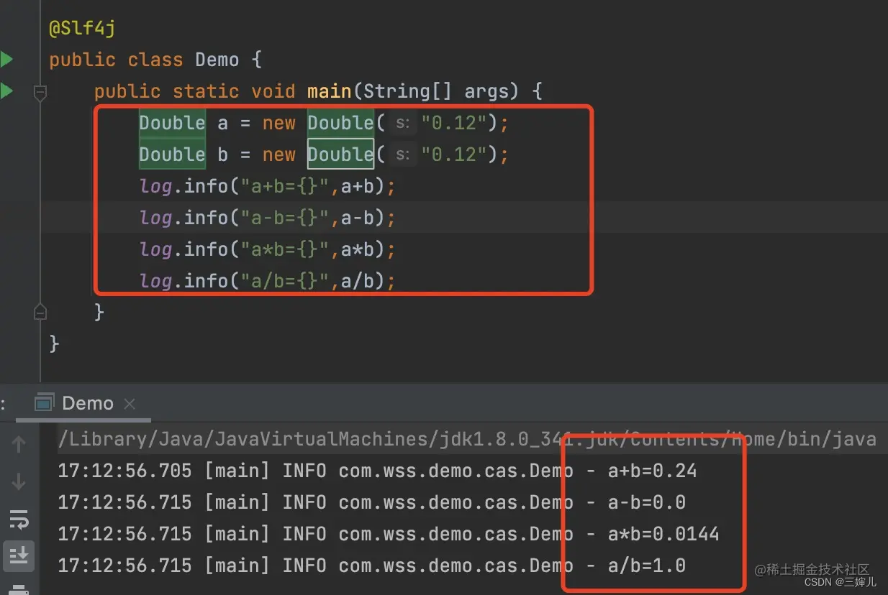This screenshot has width=888, height=595.
Task: Click the @Slf4j annotation
Action: [x=82, y=29]
